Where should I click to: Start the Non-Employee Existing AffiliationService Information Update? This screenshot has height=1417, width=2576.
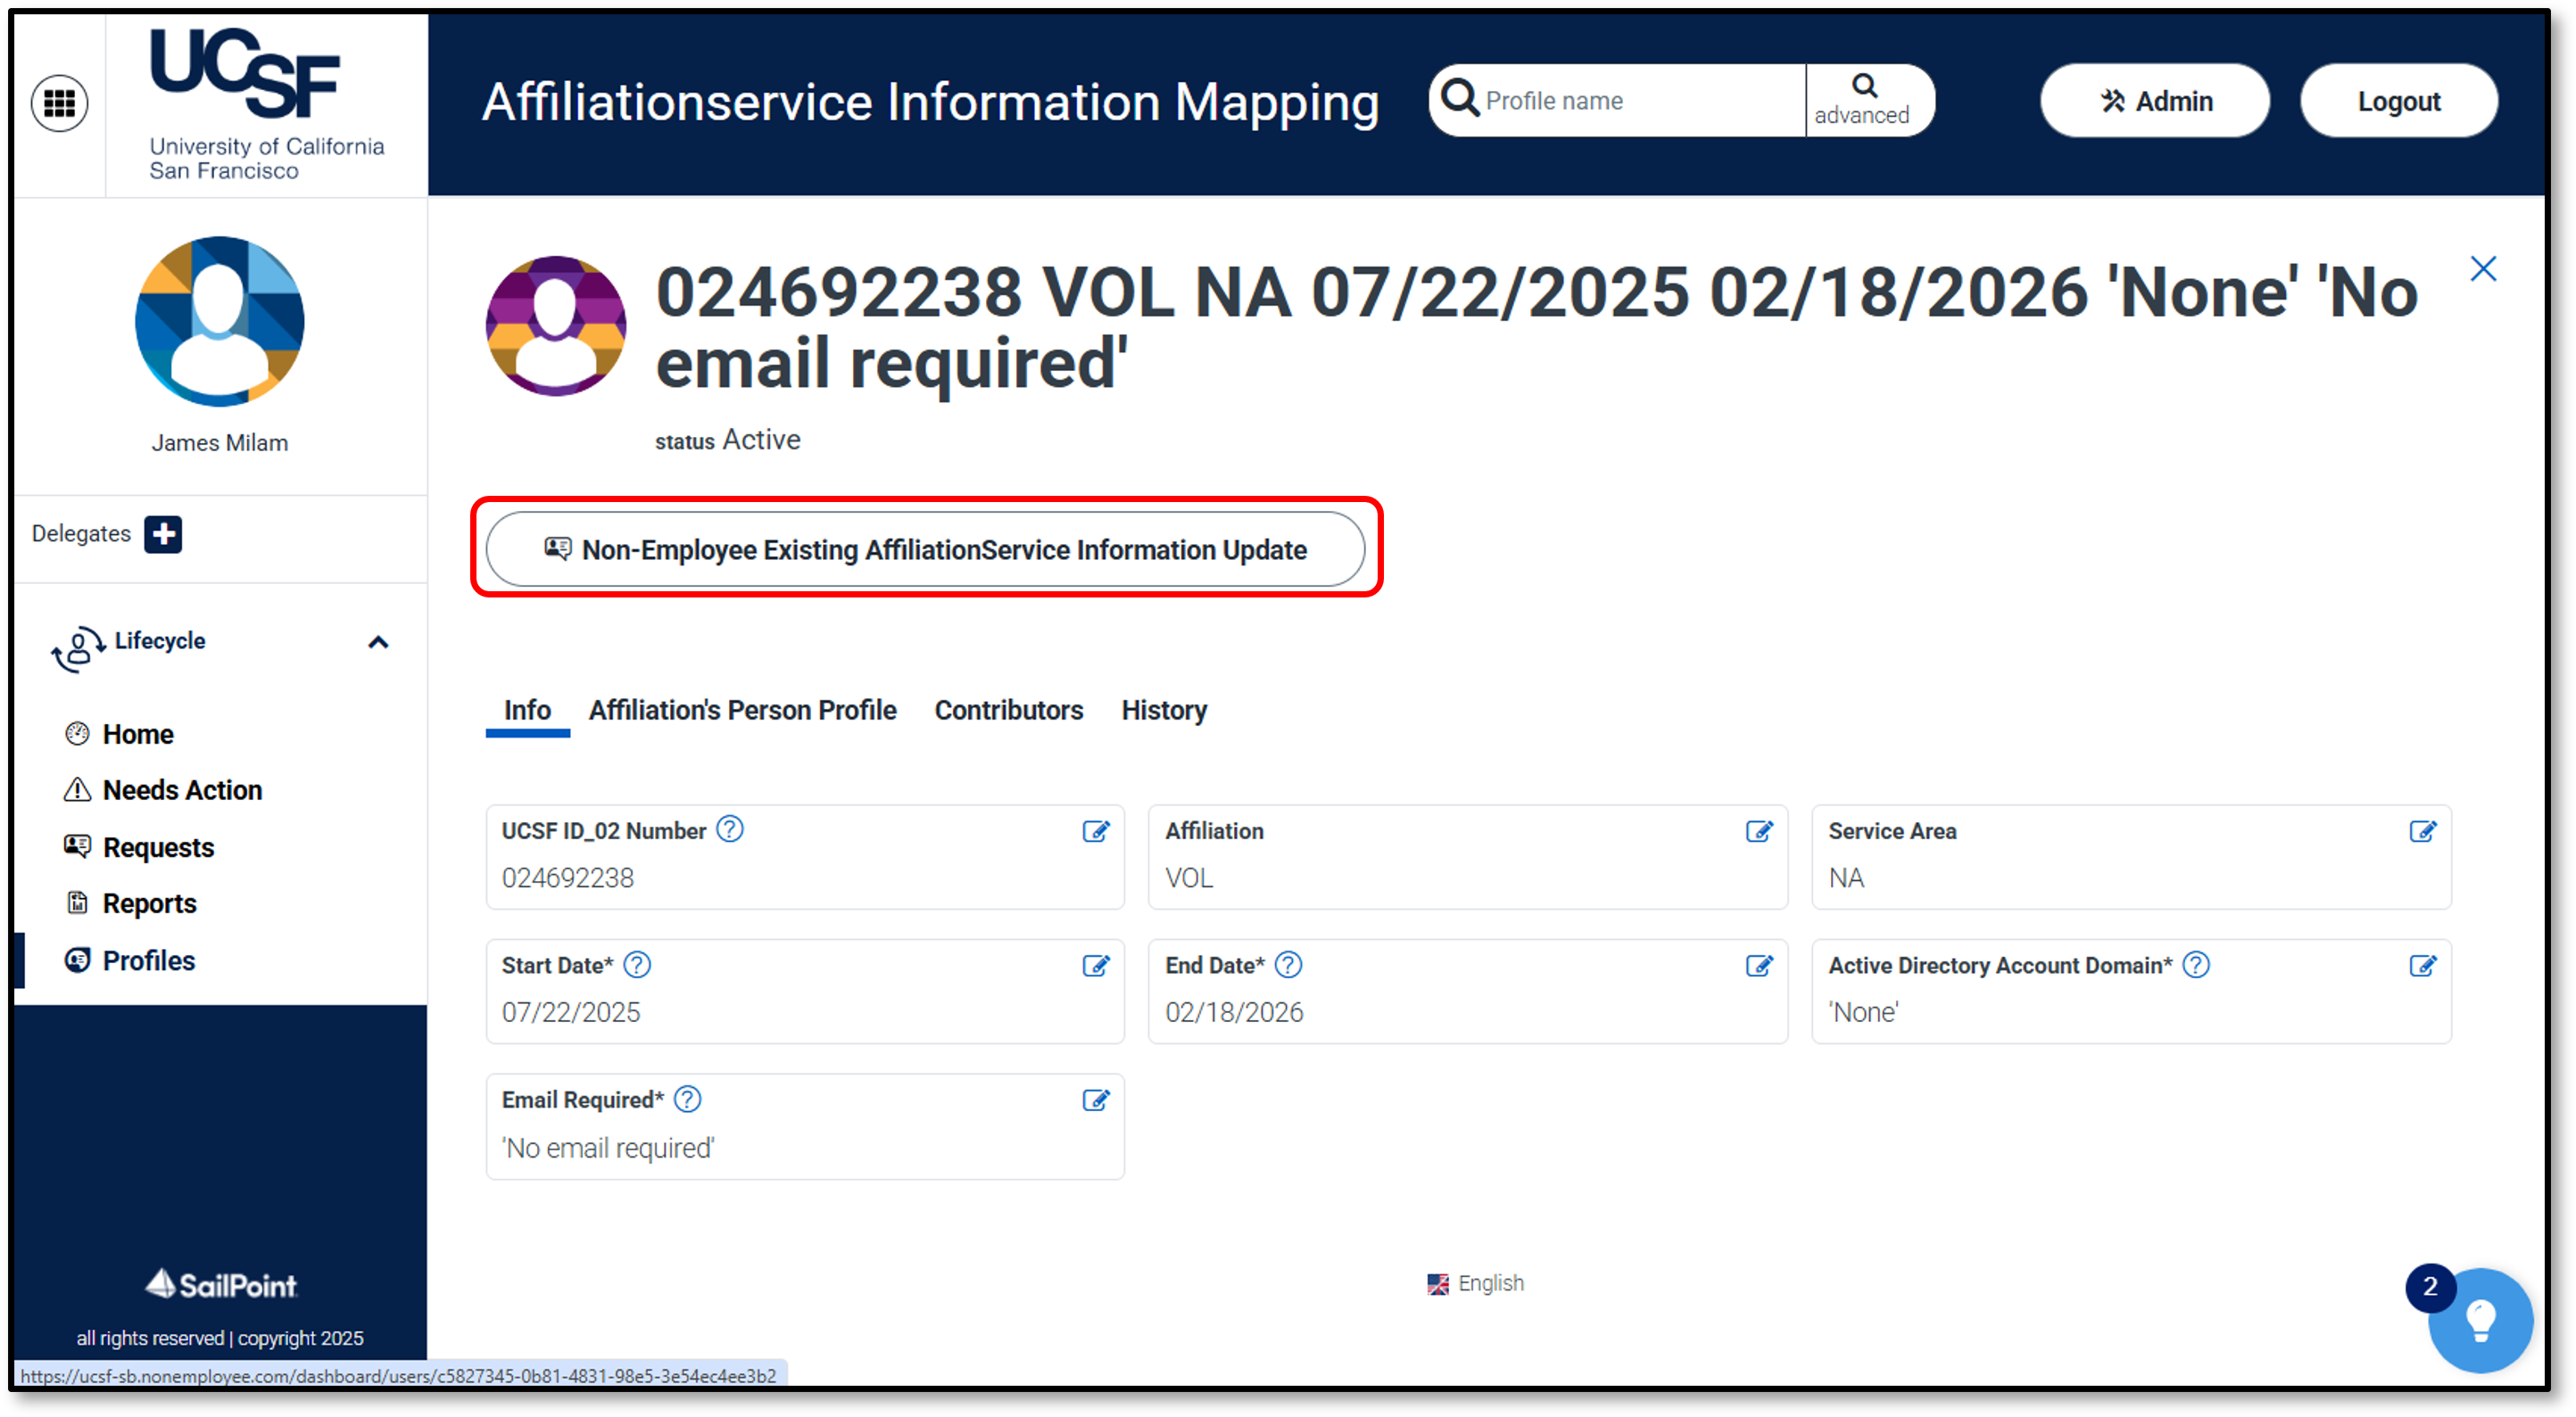point(926,548)
